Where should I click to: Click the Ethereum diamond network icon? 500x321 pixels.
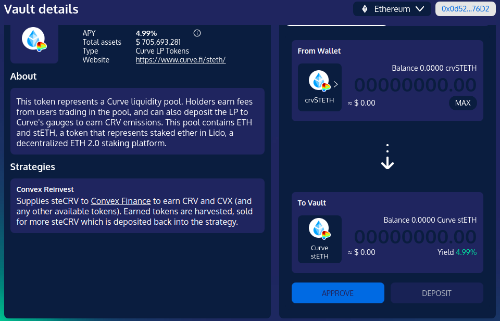click(365, 9)
